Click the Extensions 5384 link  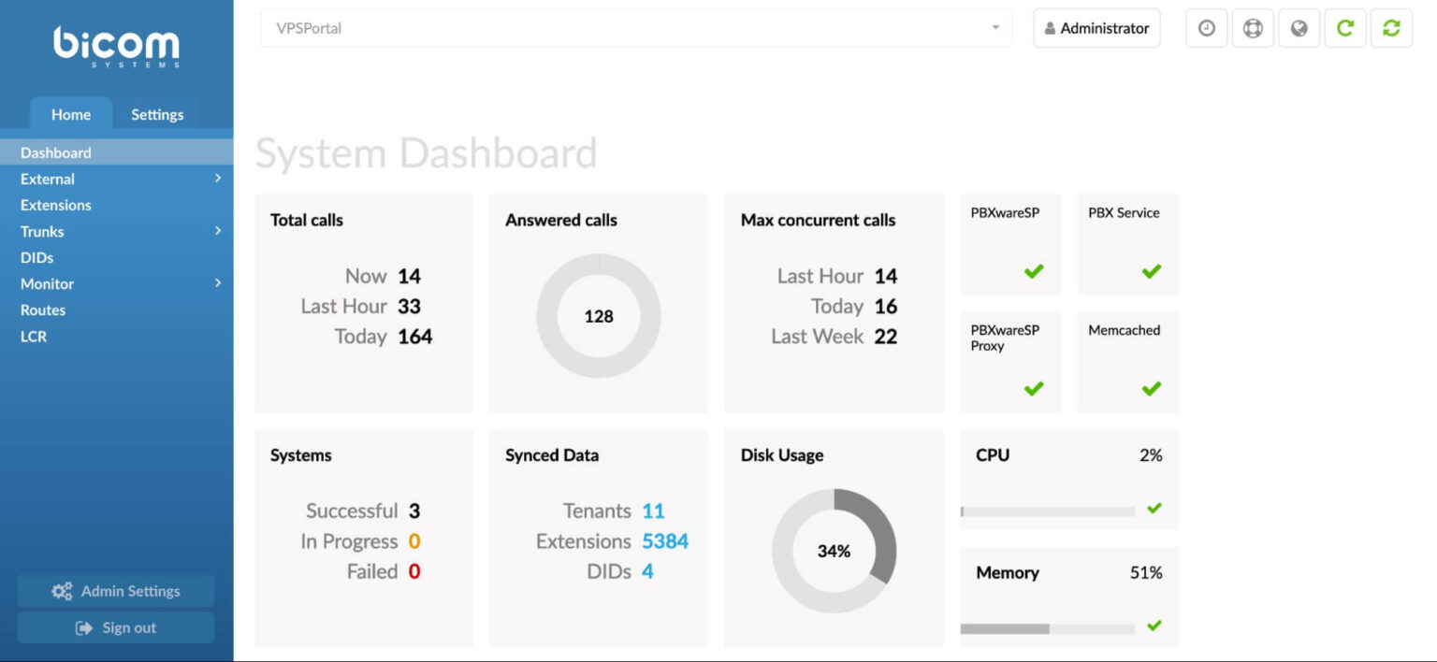pos(666,540)
